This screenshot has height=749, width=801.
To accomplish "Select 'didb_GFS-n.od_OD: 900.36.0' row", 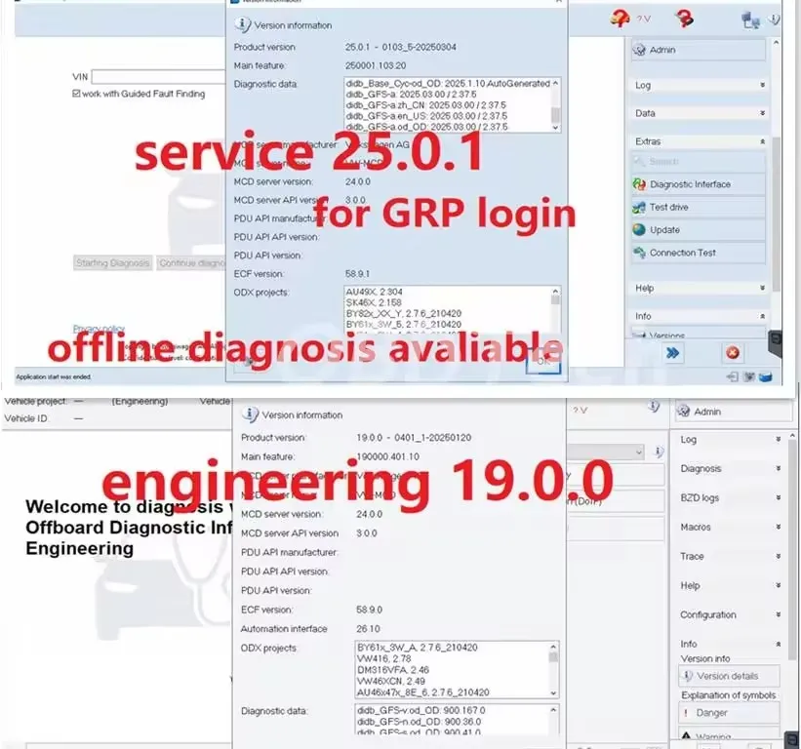I will [419, 722].
